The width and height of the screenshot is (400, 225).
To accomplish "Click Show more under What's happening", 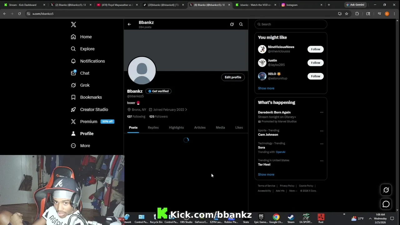I will click(x=266, y=174).
